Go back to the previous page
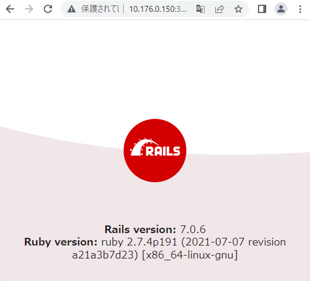 pos(10,9)
